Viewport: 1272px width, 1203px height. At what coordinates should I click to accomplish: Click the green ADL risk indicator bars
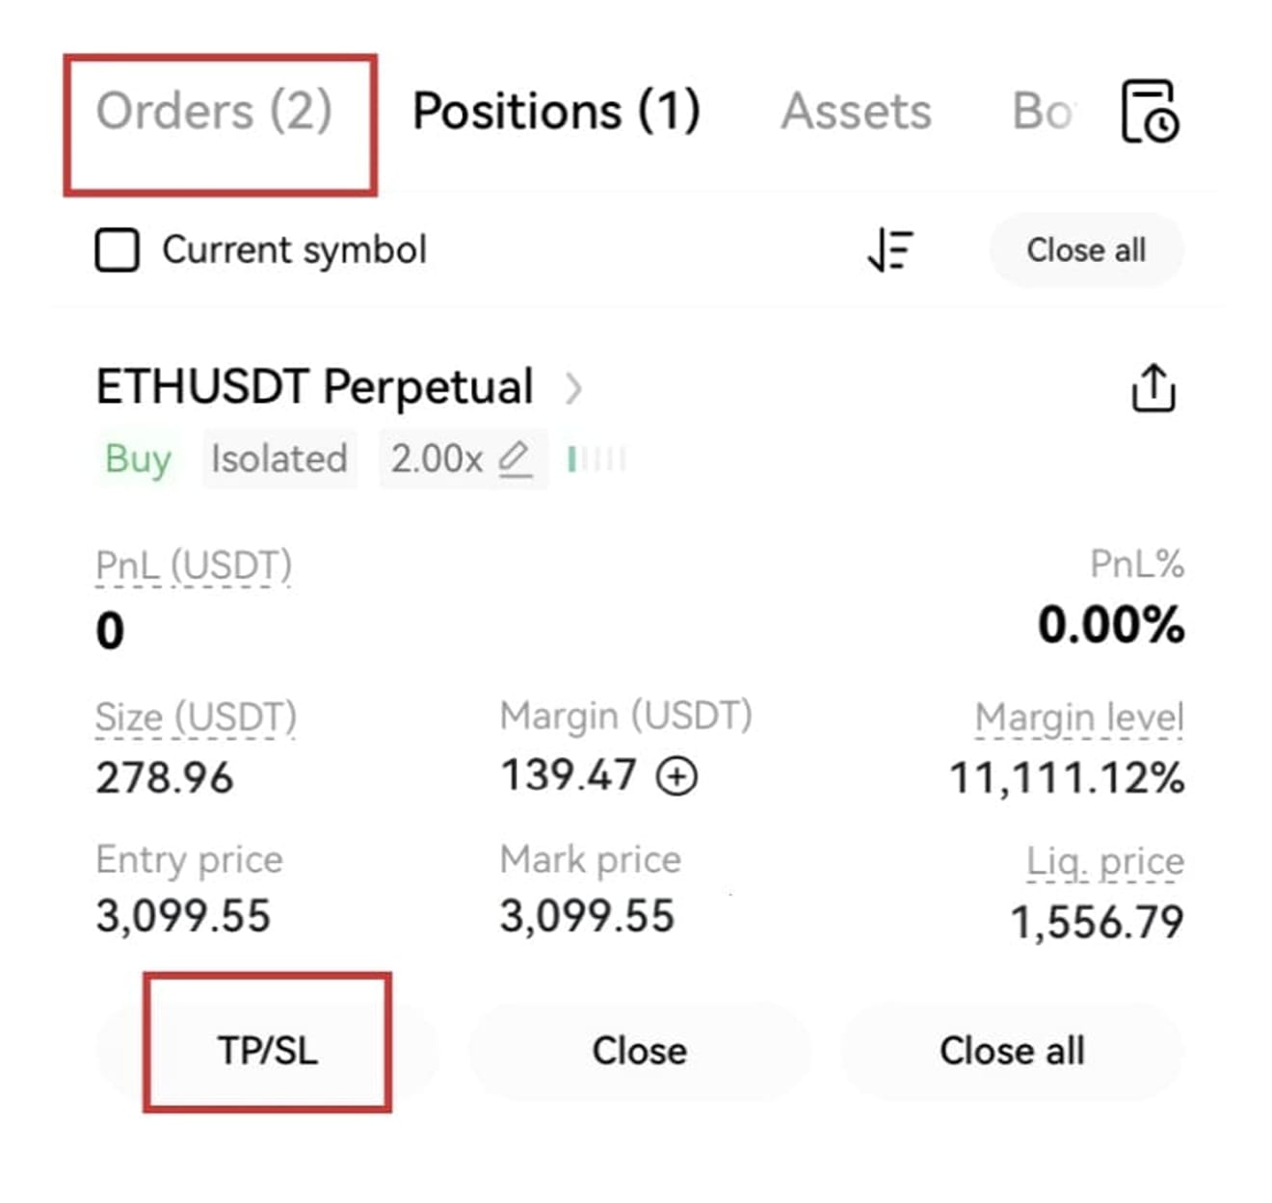click(597, 459)
